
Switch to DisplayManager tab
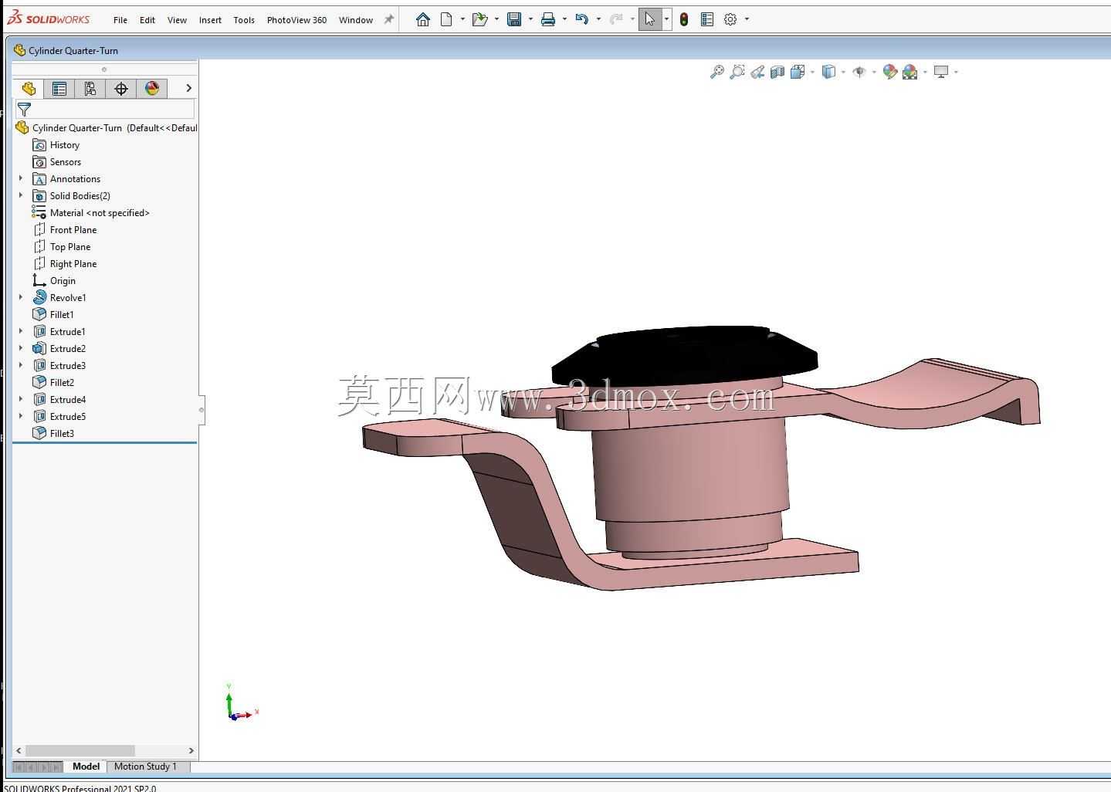pos(152,89)
